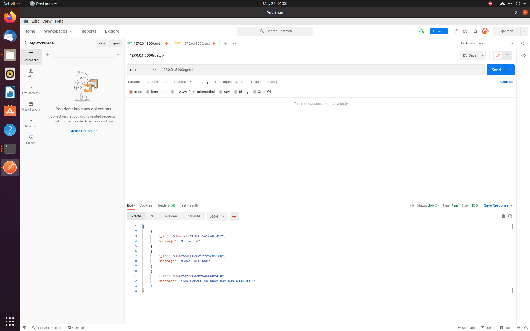Select the raw body type
The height and width of the screenshot is (331, 530).
pyautogui.click(x=224, y=92)
